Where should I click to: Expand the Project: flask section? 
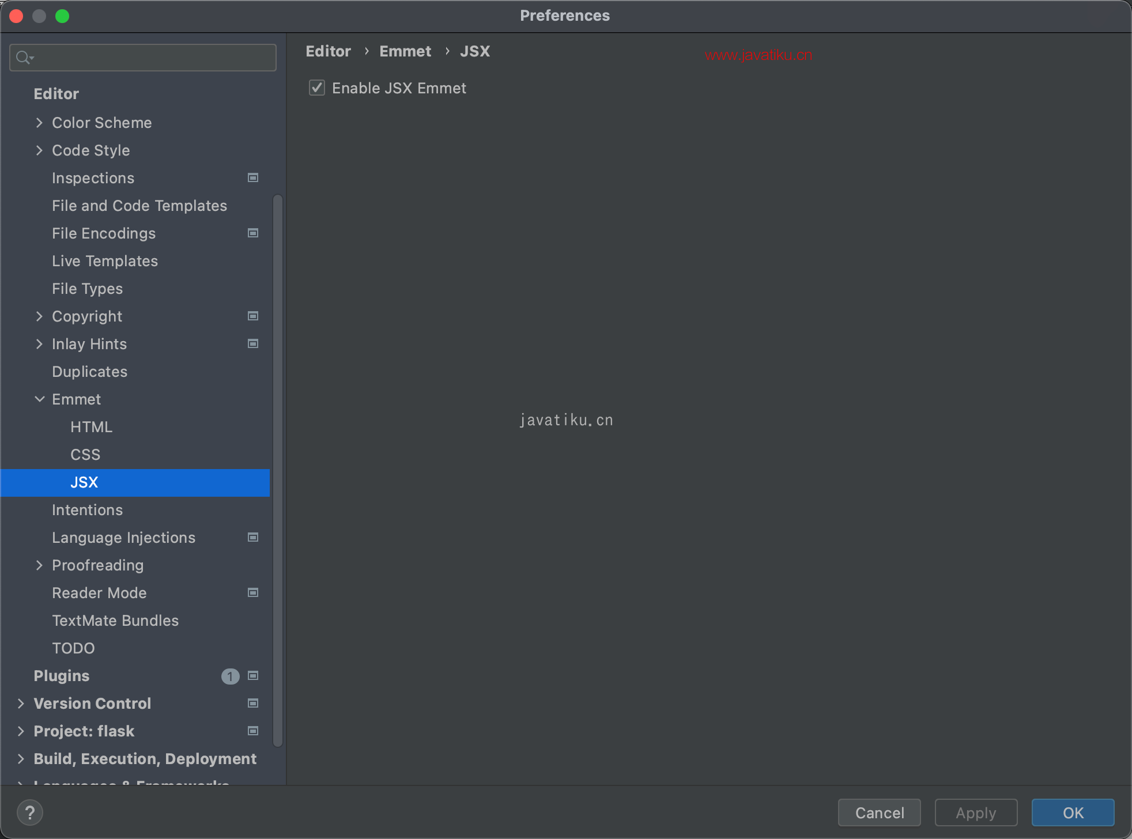click(x=21, y=731)
